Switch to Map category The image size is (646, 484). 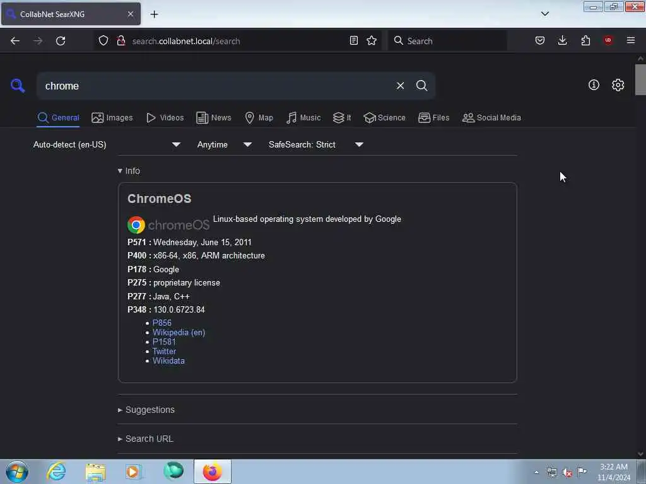(259, 118)
